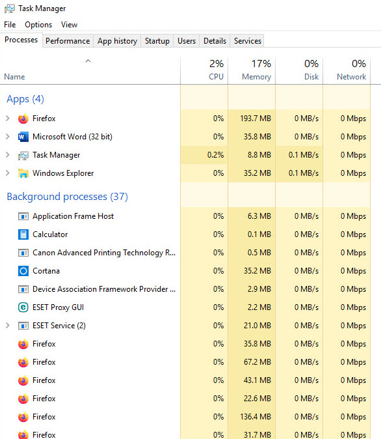This screenshot has width=381, height=439.
Task: Click the sort arrow above Name column
Action: coord(88,61)
